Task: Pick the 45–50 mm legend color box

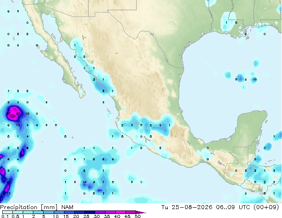Action: (131, 212)
